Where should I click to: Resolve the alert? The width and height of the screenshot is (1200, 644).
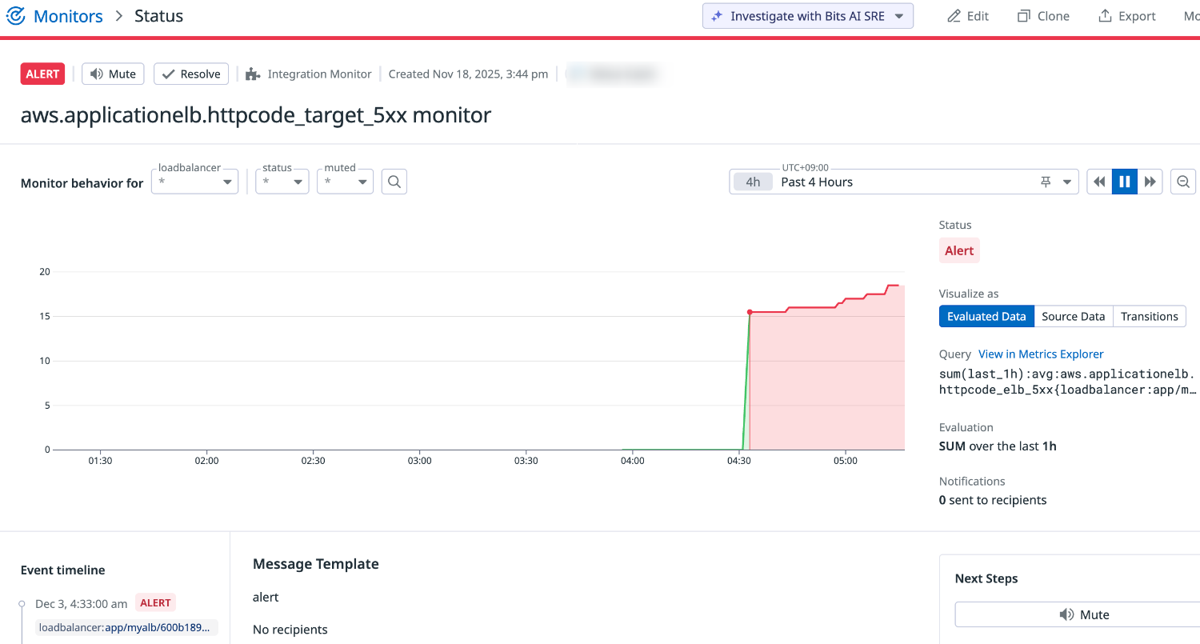pyautogui.click(x=190, y=73)
